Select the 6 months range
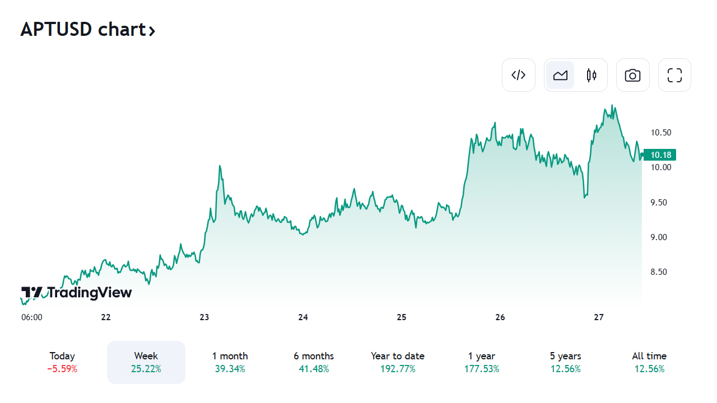Screen dimensions: 717x403 (x=314, y=362)
